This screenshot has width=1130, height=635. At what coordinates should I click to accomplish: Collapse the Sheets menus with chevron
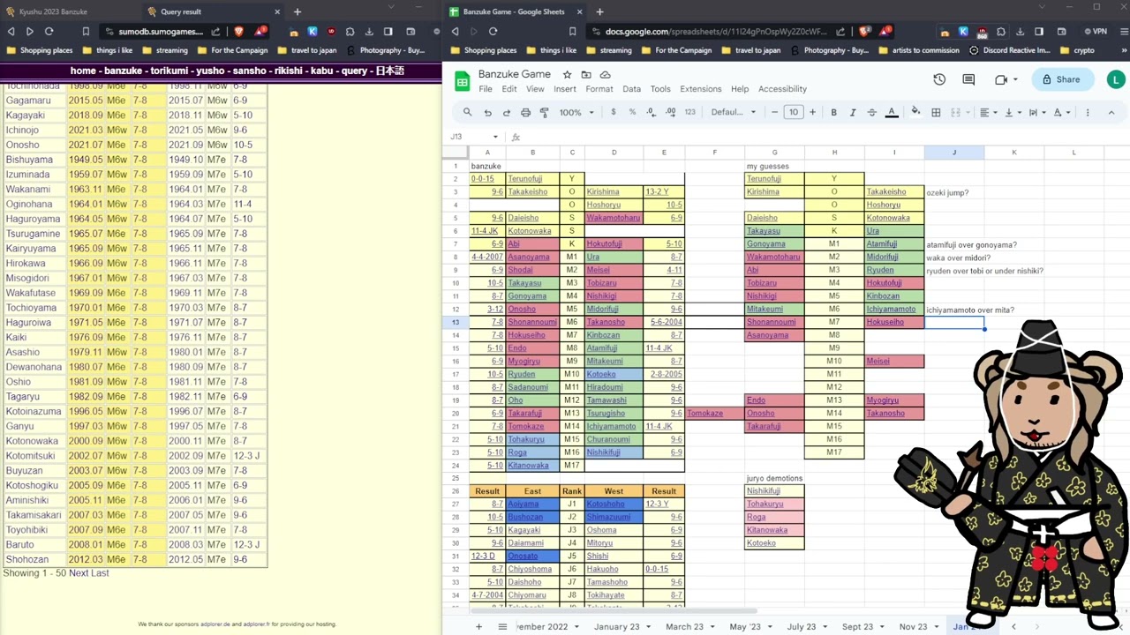(1111, 112)
